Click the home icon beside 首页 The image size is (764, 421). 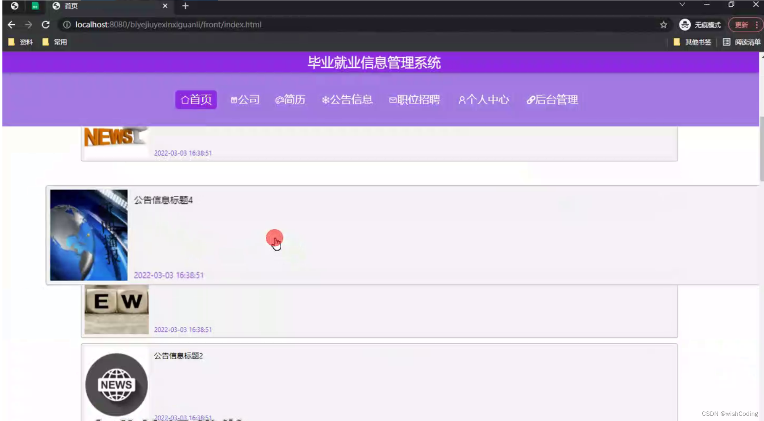click(184, 100)
